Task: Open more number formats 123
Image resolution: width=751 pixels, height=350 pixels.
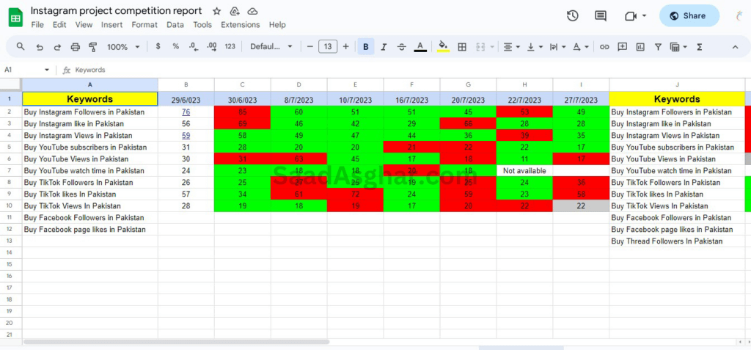Action: (230, 46)
